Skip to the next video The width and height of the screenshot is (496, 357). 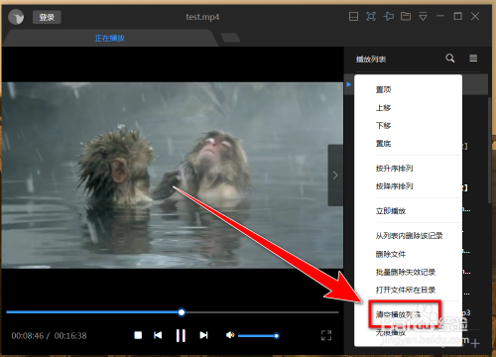pyautogui.click(x=203, y=335)
